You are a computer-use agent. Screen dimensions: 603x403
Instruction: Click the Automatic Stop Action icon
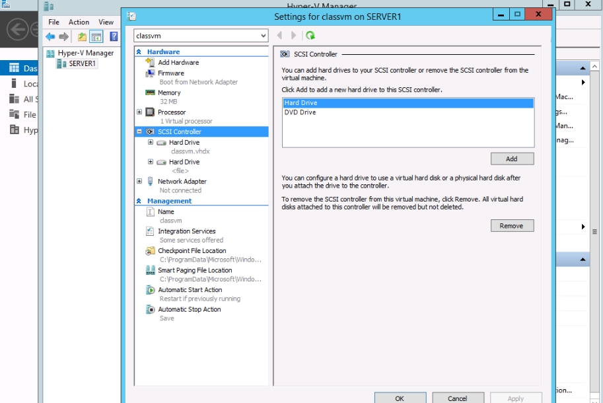151,309
